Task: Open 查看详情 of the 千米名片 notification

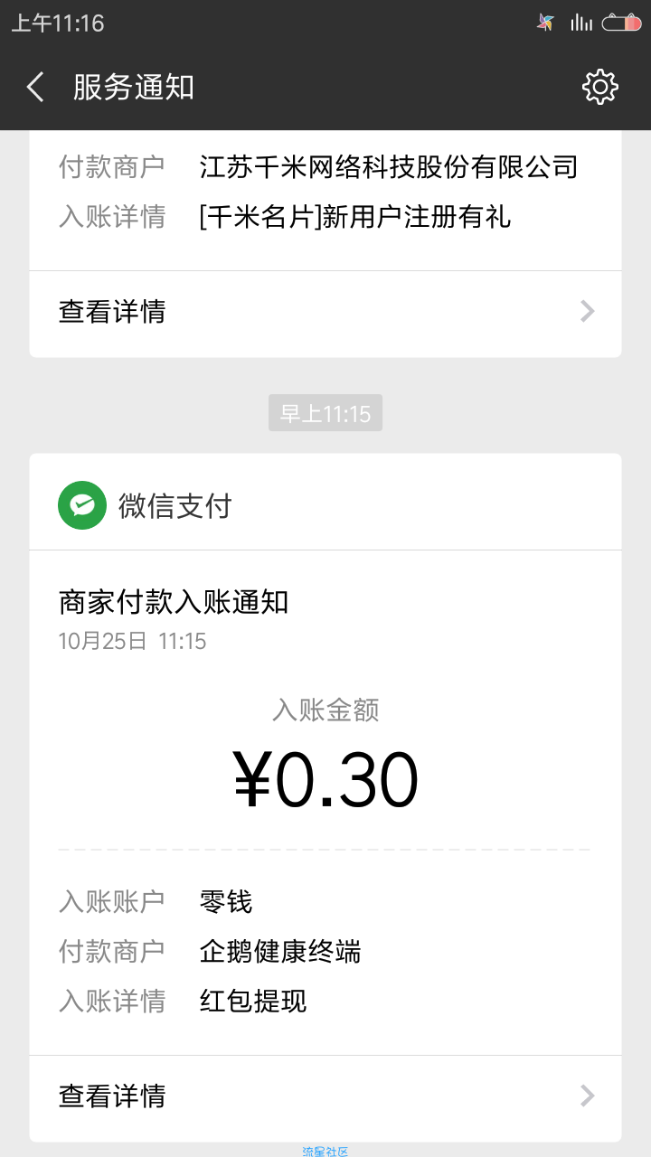Action: pyautogui.click(x=325, y=312)
